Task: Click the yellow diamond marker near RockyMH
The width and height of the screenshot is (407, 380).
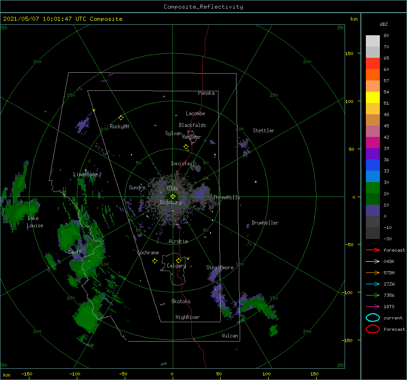Action: tap(121, 118)
